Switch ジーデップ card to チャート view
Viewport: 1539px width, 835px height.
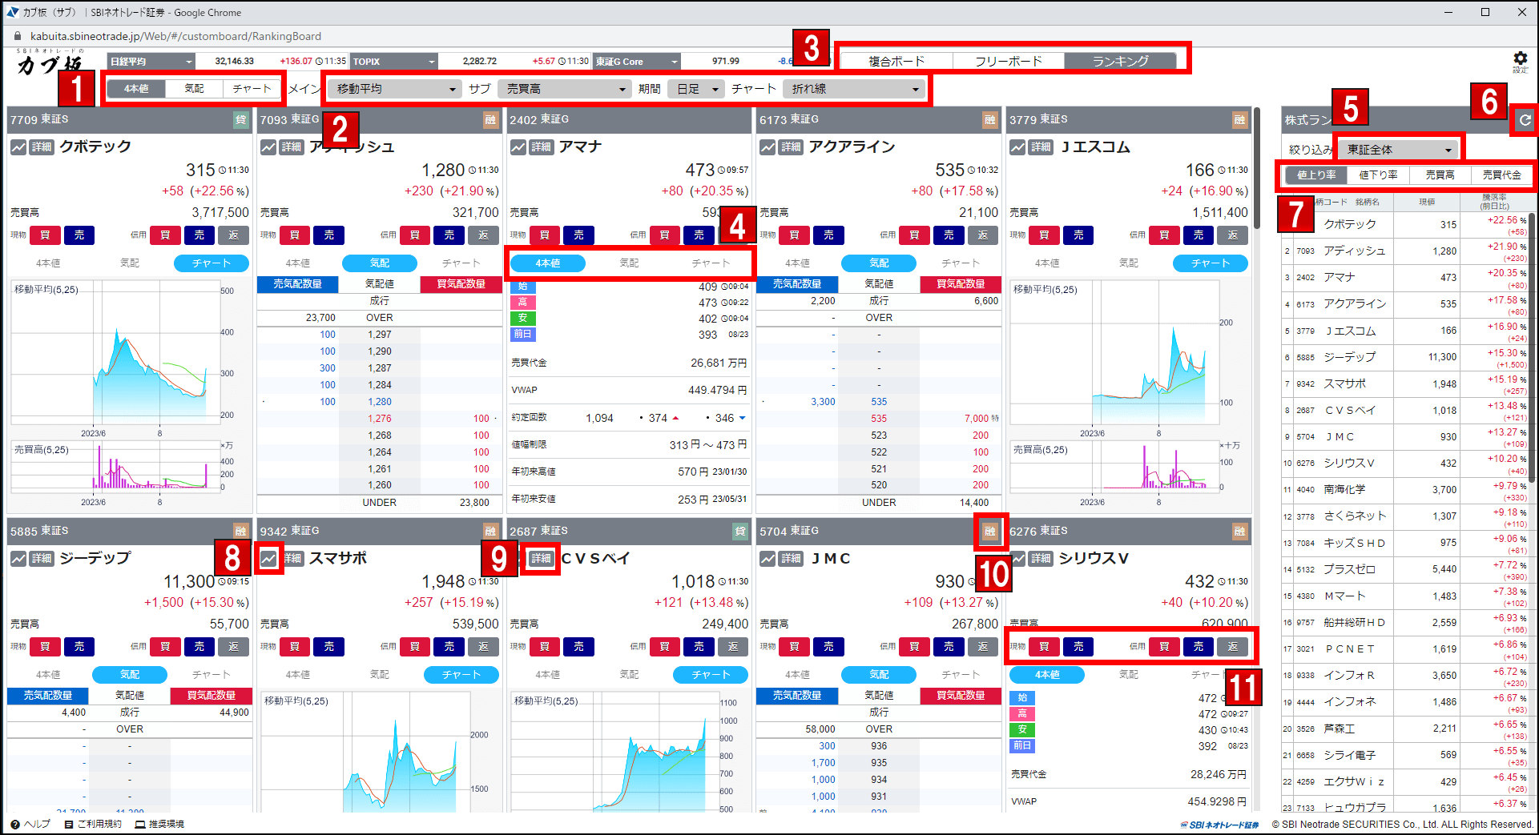pos(212,675)
